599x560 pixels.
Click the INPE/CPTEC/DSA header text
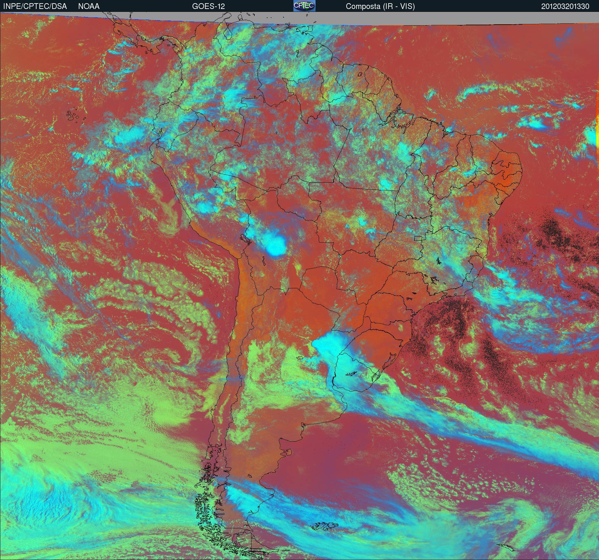pyautogui.click(x=35, y=6)
